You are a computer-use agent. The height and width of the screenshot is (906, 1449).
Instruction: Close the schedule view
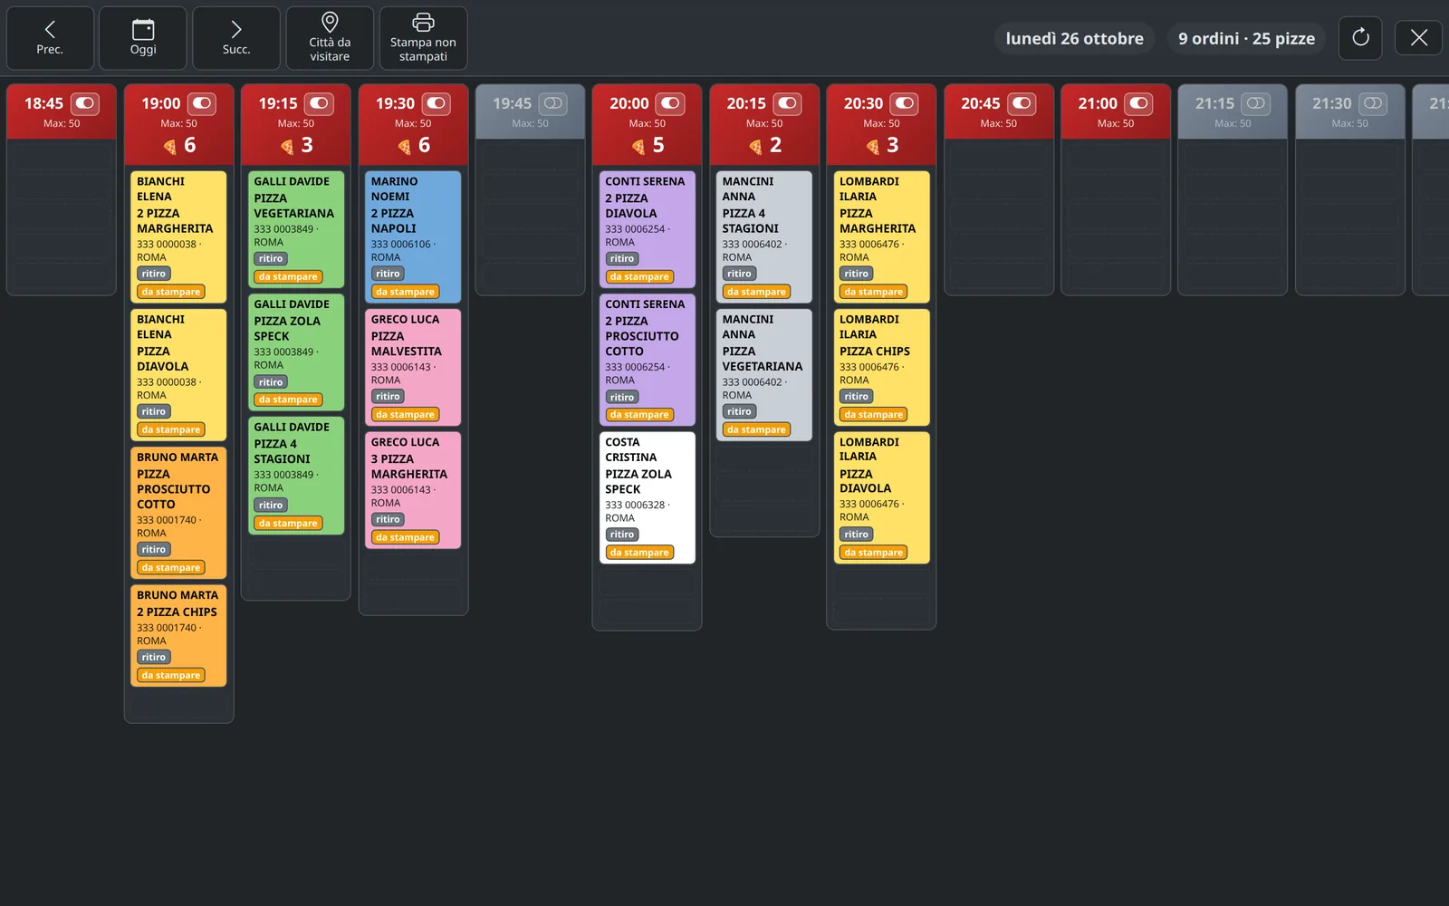point(1418,38)
